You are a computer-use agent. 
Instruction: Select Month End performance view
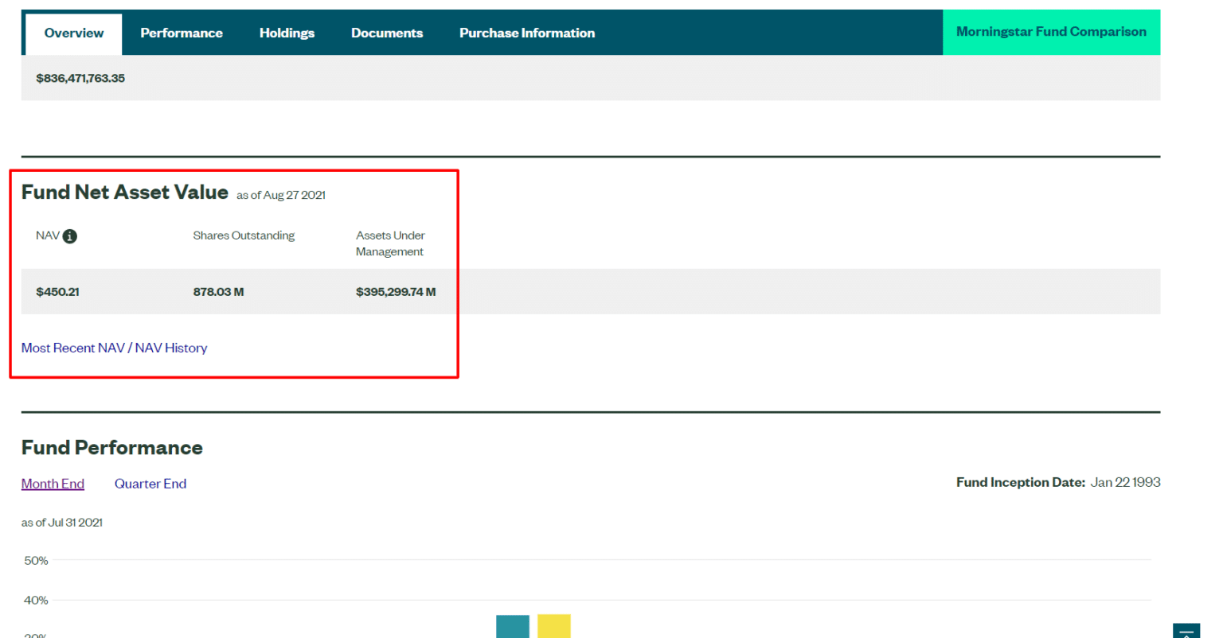[x=53, y=484]
